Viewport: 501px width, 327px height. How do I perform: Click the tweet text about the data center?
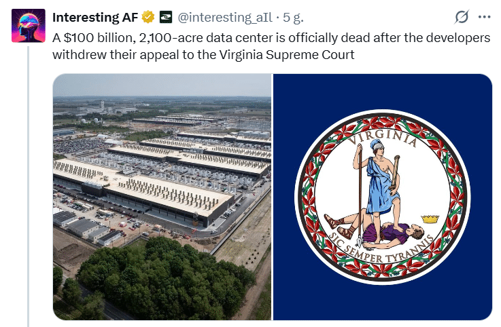271,46
